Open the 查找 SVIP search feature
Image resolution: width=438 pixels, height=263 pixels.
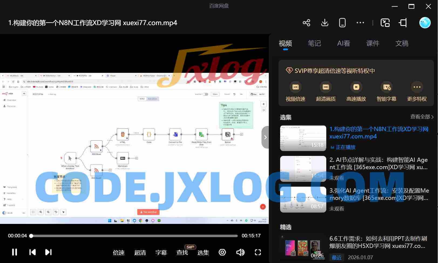pyautogui.click(x=182, y=252)
